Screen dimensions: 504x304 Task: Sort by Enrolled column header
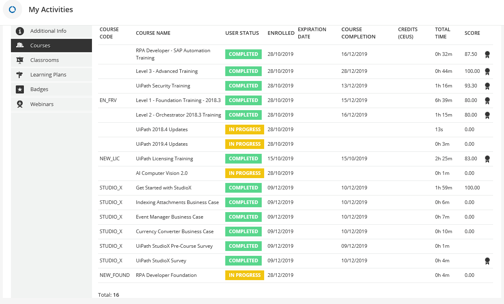tap(281, 33)
